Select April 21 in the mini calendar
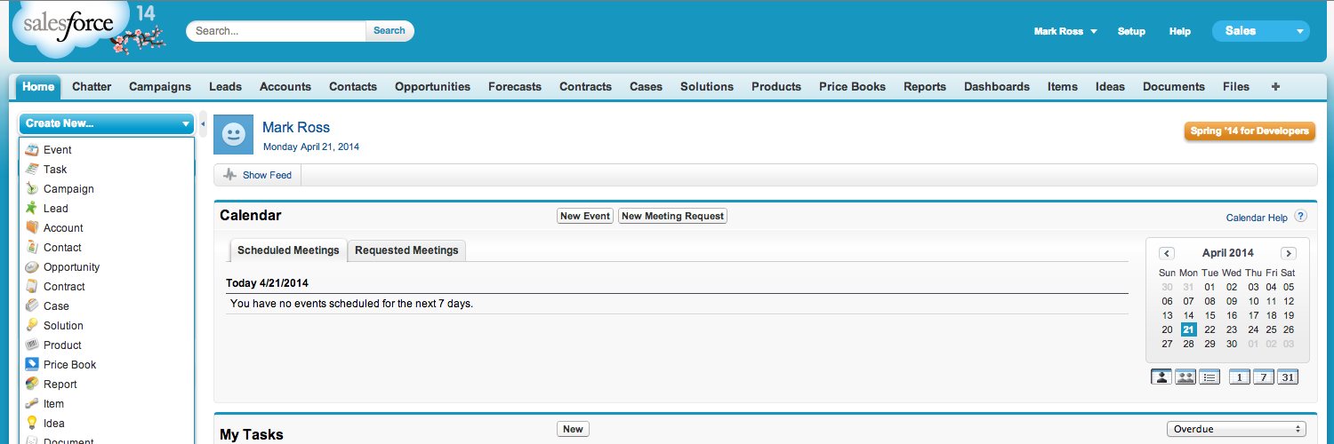The width and height of the screenshot is (1334, 444). [x=1189, y=329]
